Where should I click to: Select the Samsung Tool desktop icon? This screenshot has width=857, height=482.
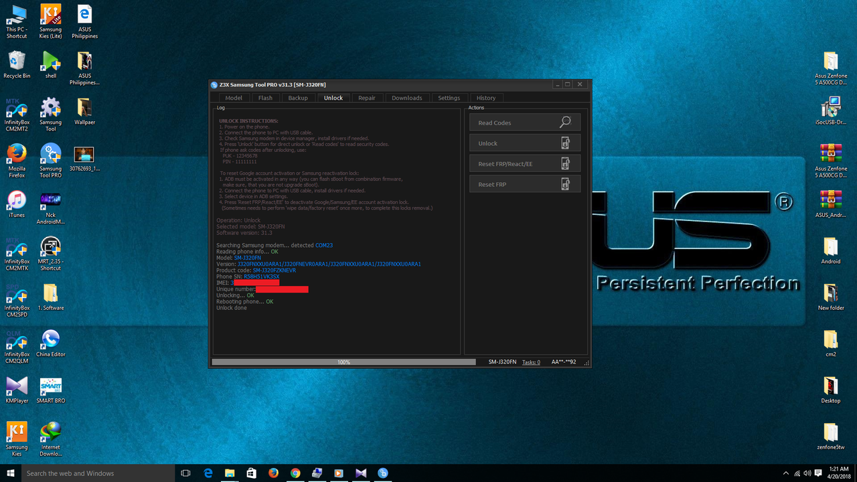[51, 114]
